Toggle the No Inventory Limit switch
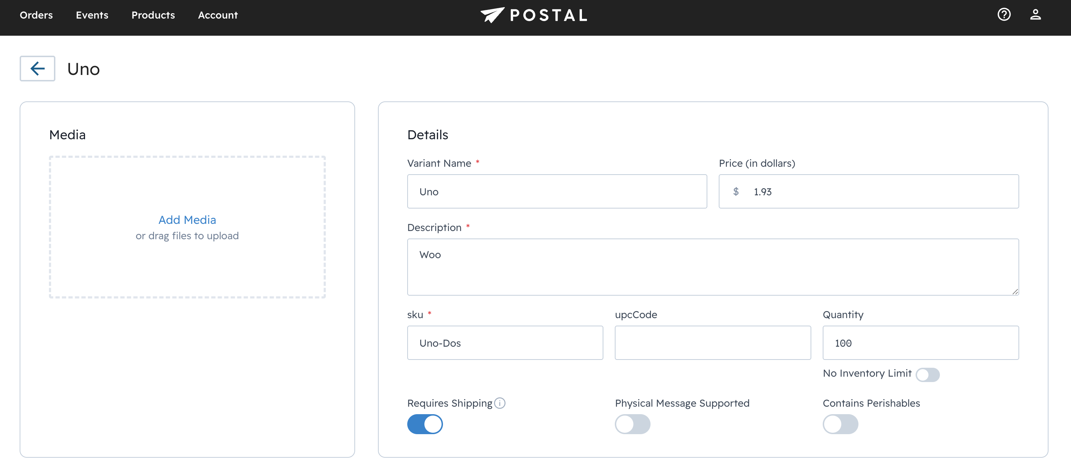 pyautogui.click(x=927, y=375)
